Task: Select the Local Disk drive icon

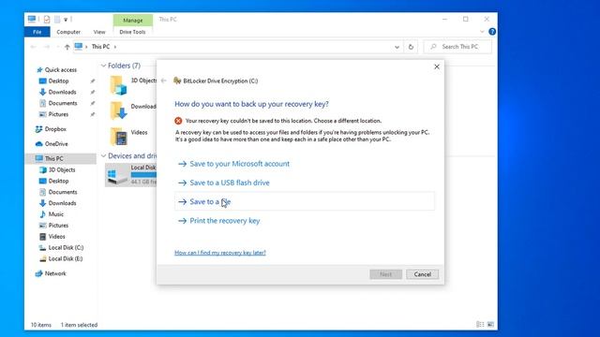Action: (117, 175)
